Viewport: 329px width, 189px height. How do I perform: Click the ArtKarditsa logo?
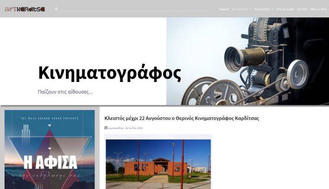(25, 9)
